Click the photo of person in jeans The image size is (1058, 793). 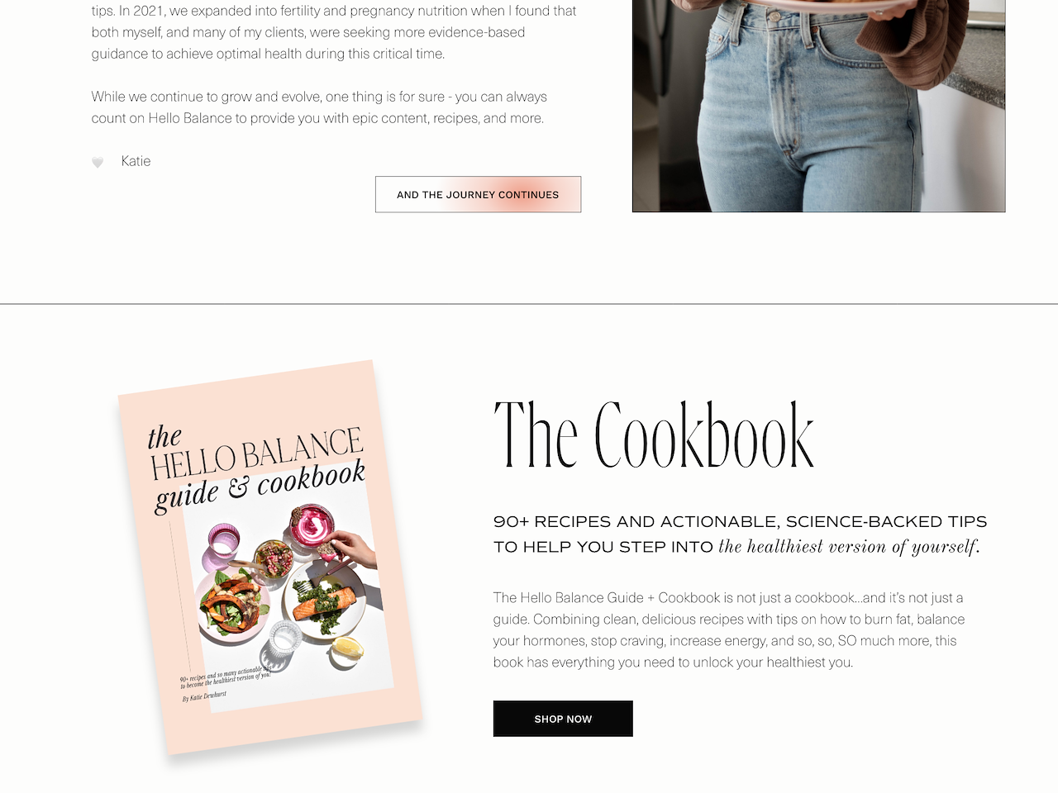point(818,106)
